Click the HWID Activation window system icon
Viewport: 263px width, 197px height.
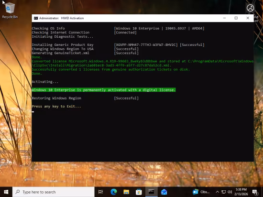tap(36, 18)
